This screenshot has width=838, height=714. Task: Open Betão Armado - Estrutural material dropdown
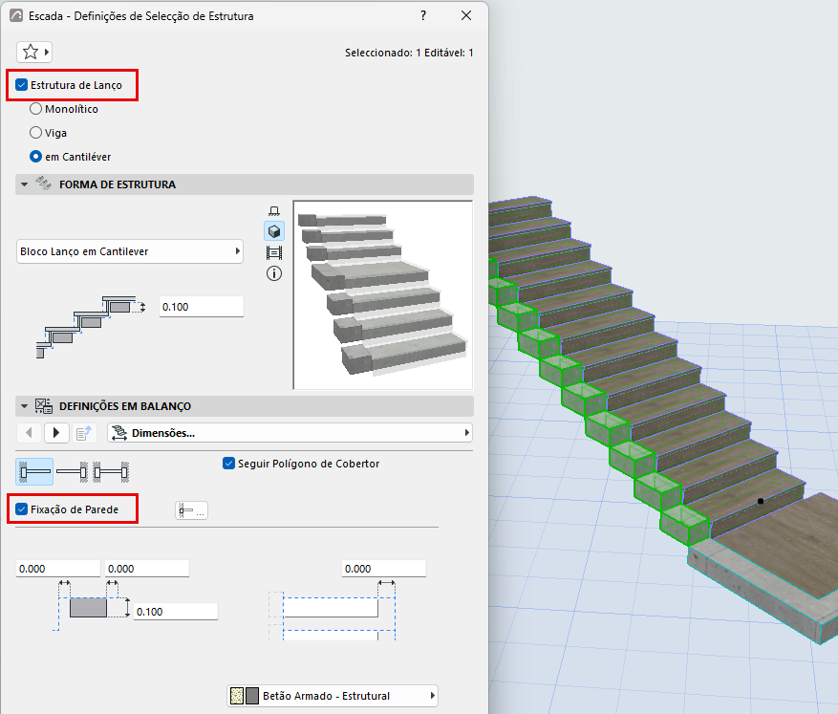[x=333, y=696]
